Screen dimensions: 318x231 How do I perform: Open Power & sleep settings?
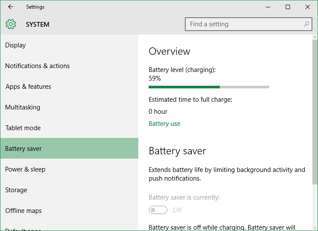(69, 169)
